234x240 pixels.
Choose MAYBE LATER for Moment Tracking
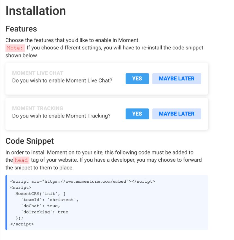click(x=177, y=114)
